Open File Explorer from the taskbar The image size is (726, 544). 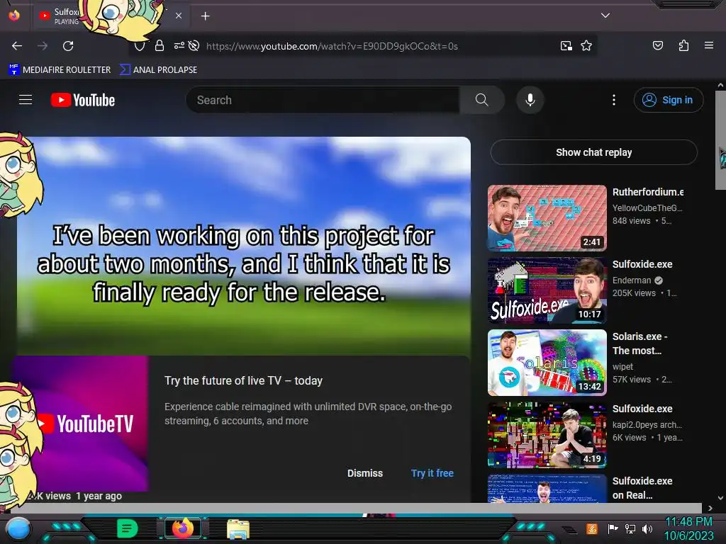coord(238,528)
